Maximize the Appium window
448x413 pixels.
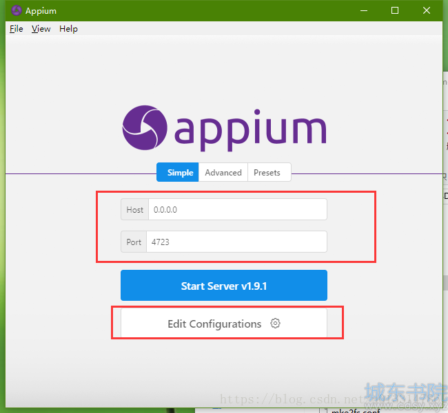point(395,10)
